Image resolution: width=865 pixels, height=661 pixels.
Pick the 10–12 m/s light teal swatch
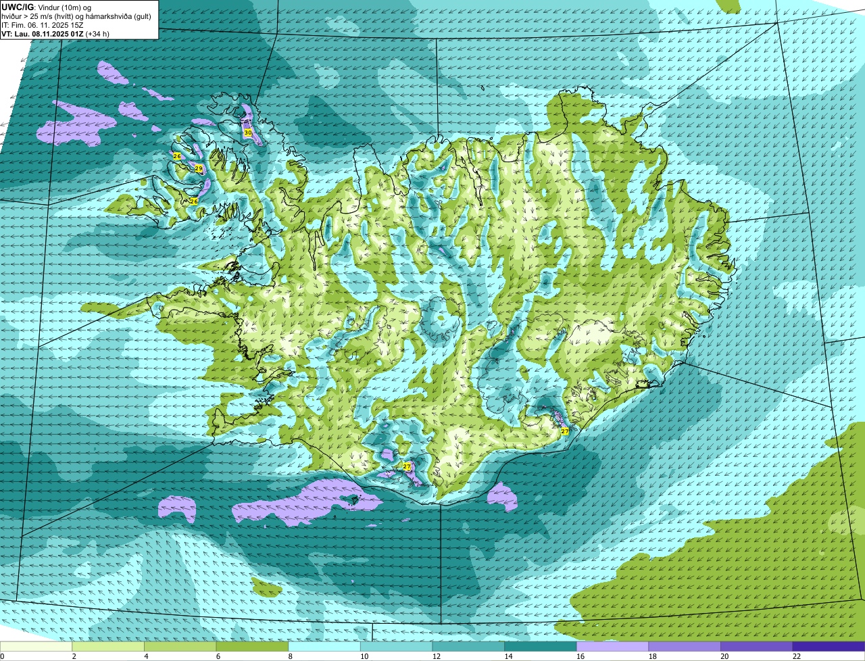click(397, 646)
